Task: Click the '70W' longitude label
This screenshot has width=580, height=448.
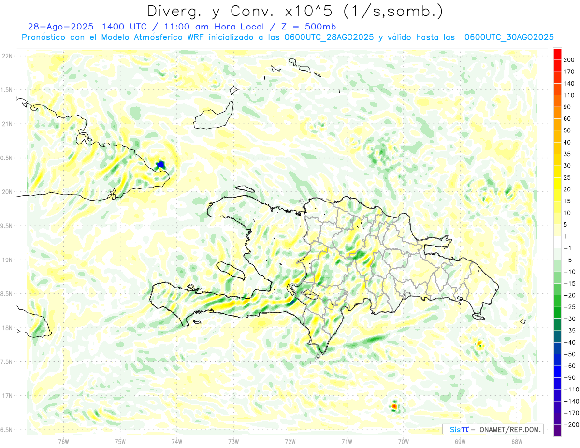Action: 403,441
